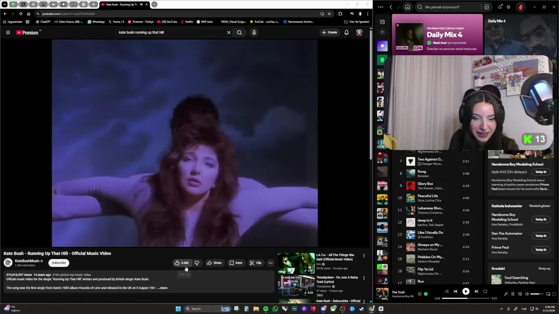This screenshot has width=559, height=314.
Task: Open the WhatsApp bookmark in bookmarks bar
Action: [x=96, y=22]
